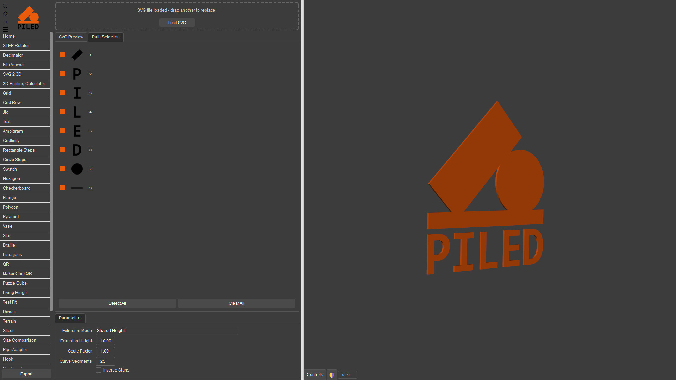The image size is (676, 380).
Task: Click the Controls button below viewport
Action: 314,375
